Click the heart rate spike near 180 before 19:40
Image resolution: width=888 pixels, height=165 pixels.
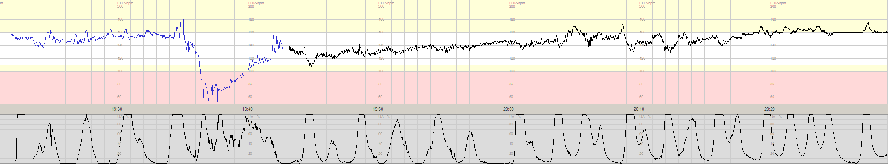coord(182,21)
